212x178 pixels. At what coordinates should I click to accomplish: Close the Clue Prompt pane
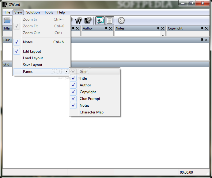tap(206, 40)
